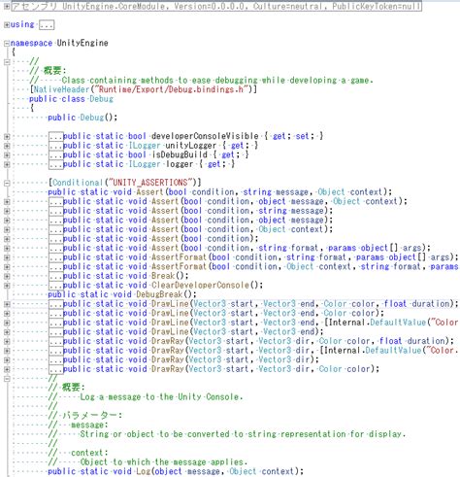This screenshot has height=477, width=460.
Task: Click the Log(object message, Object context) line
Action: click(176, 471)
